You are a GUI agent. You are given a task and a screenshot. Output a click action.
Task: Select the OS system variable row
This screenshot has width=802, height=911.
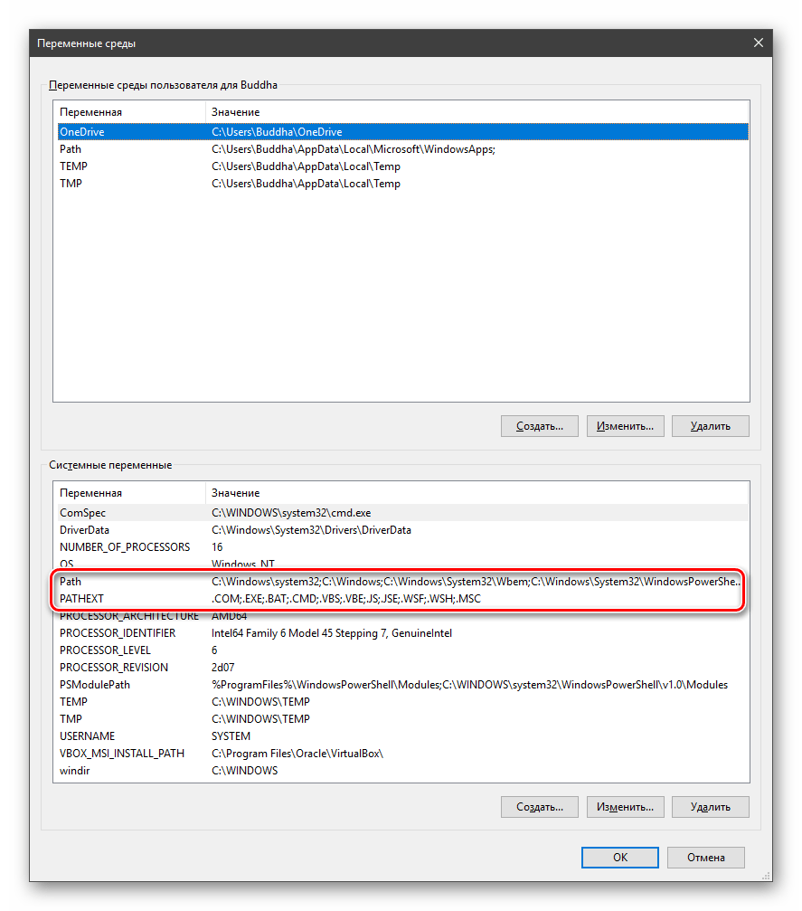coord(402,565)
